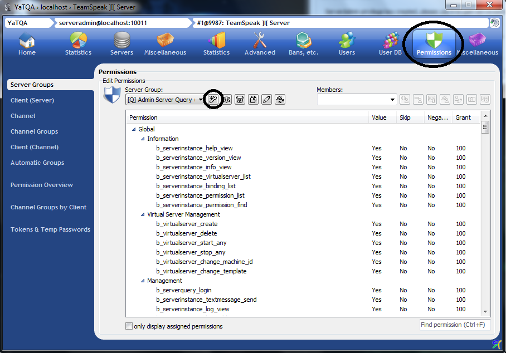Collapse the Global tree node
Viewport: 506px width, 353px height.
tap(134, 129)
